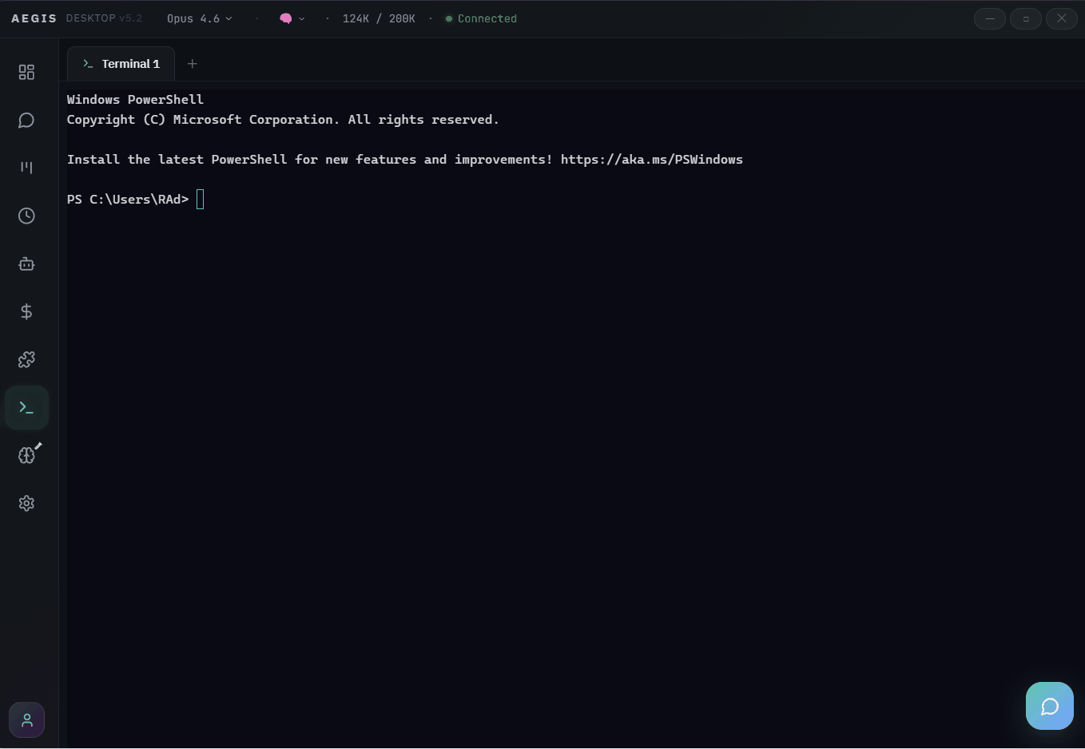
Task: Toggle the terminal cursor focus
Action: [x=200, y=199]
